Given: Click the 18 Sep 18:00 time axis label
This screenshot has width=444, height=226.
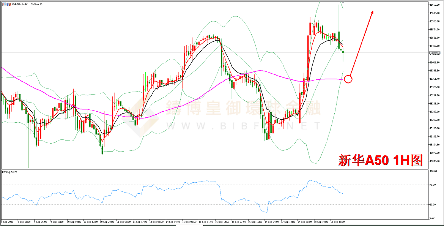Looking at the screenshot, I should 337,221.
